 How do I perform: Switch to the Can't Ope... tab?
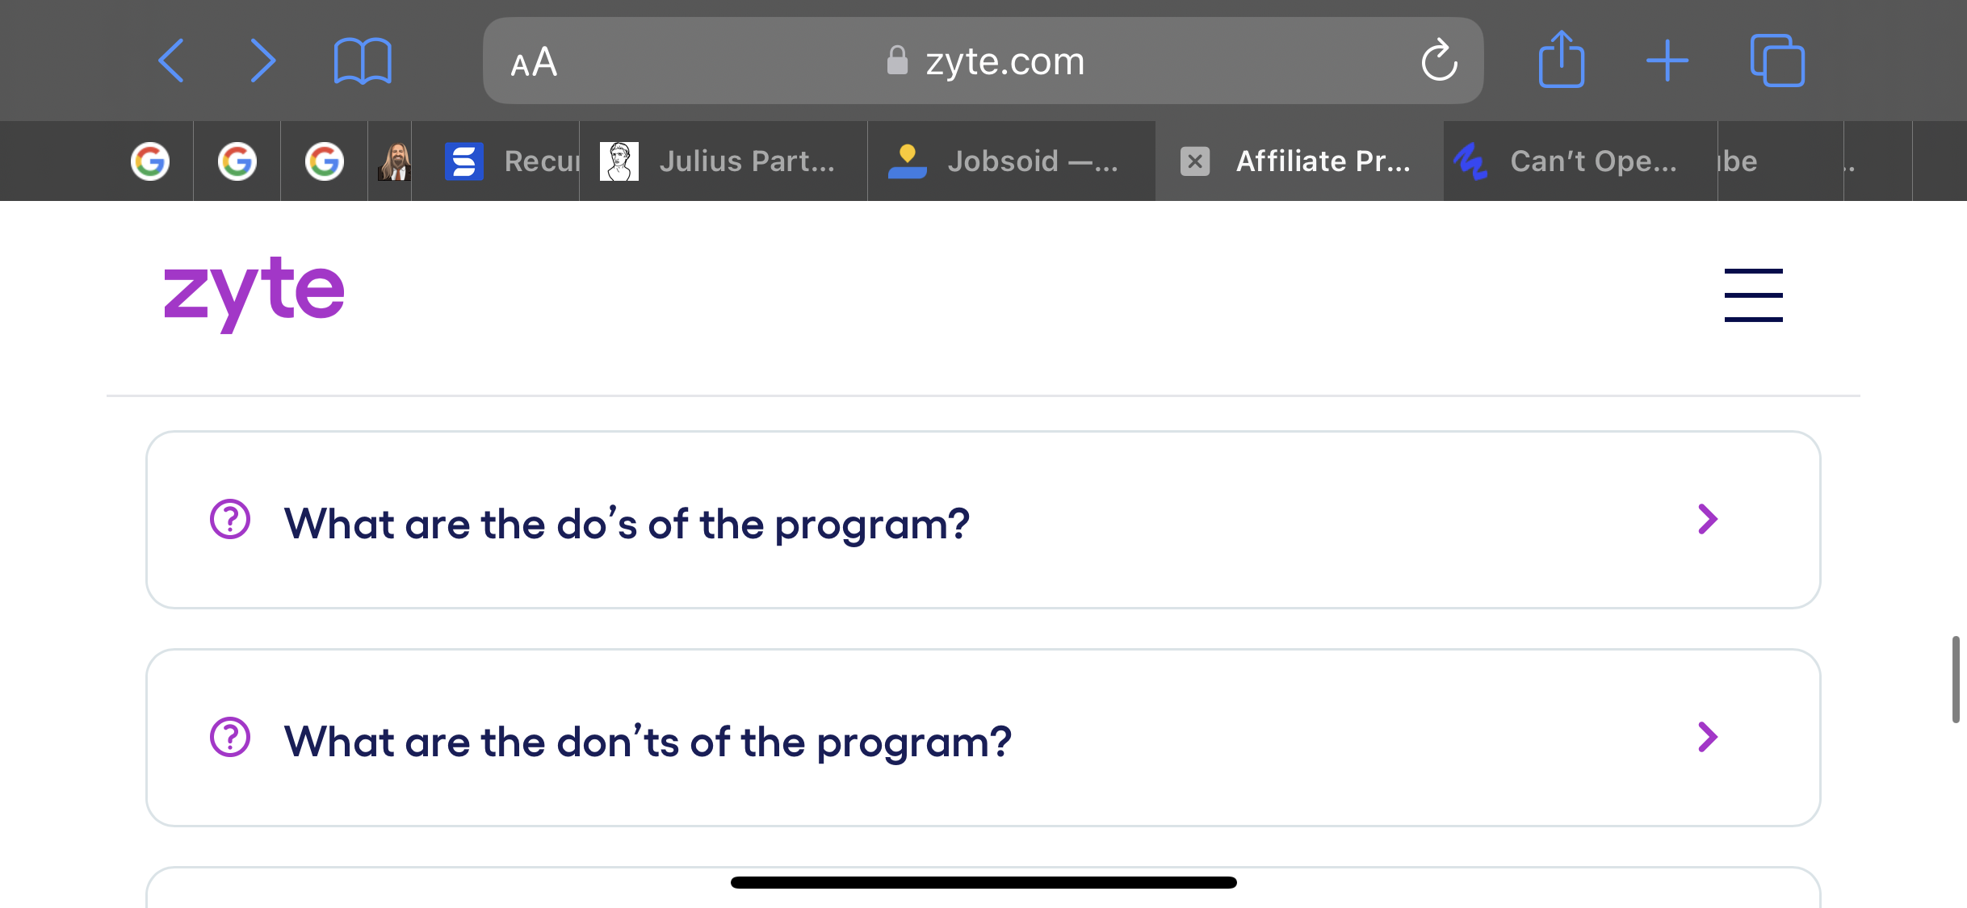[x=1580, y=161]
